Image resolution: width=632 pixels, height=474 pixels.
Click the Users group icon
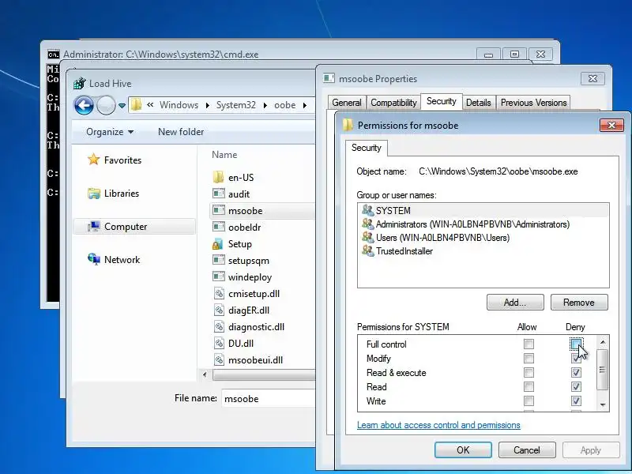click(x=367, y=237)
